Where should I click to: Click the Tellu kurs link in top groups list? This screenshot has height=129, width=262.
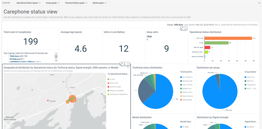pos(14,56)
